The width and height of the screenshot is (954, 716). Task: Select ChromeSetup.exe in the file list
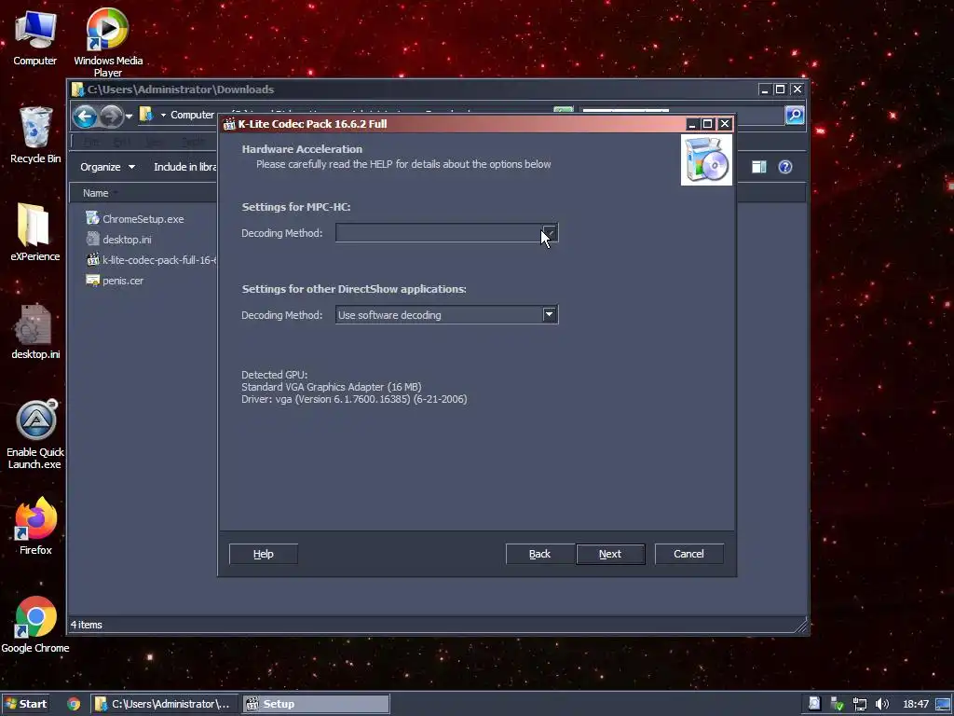point(143,218)
